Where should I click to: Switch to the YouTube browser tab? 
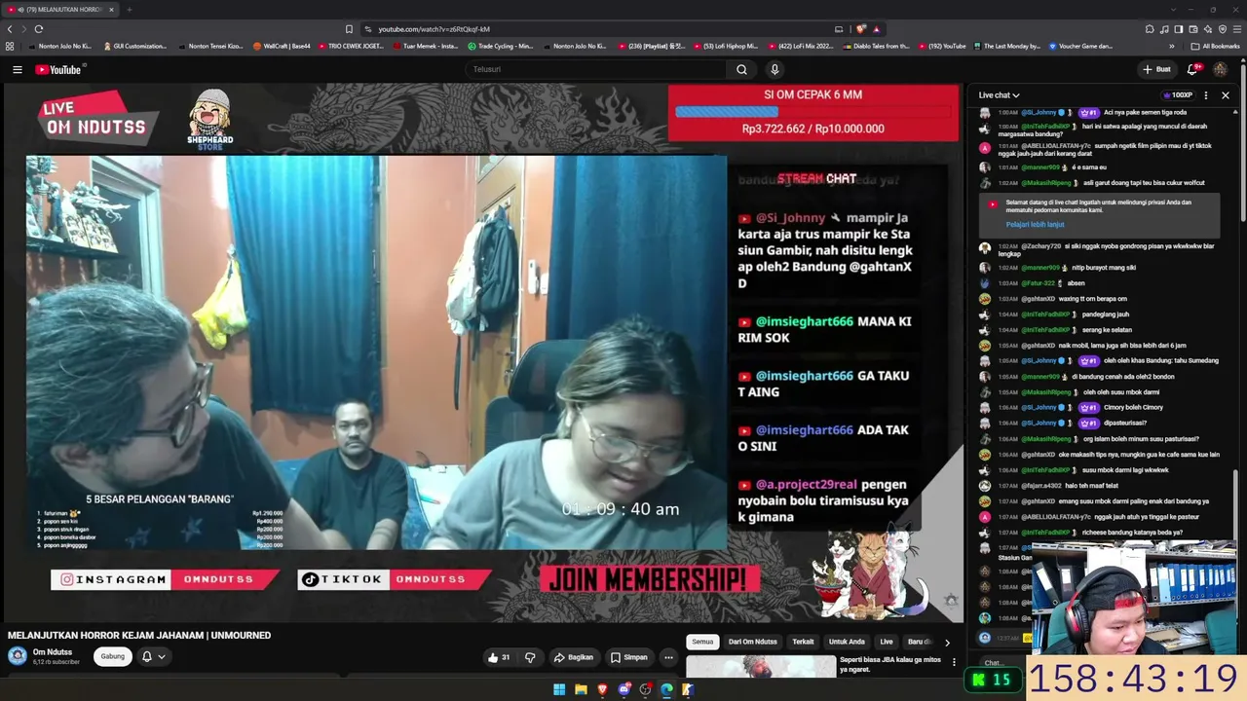[x=58, y=10]
